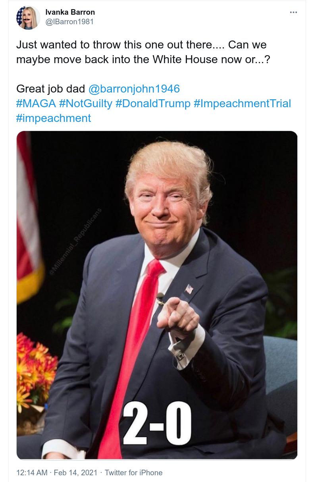
Task: Open the #NotGuilty hashtag
Action: click(x=85, y=103)
